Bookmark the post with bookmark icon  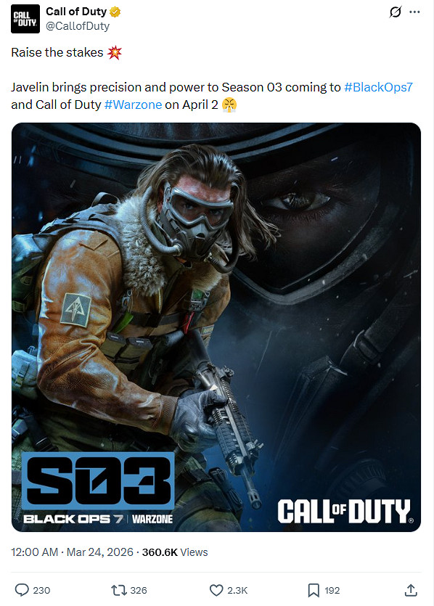click(x=314, y=590)
